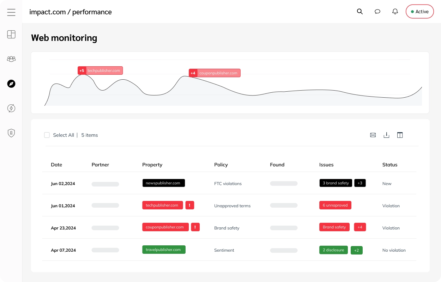Check the Select All checkbox
Screen dimensions: 441x282
(x=47, y=135)
